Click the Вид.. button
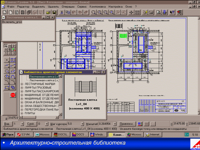This screenshot has height=150, width=200. pyautogui.click(x=8, y=124)
